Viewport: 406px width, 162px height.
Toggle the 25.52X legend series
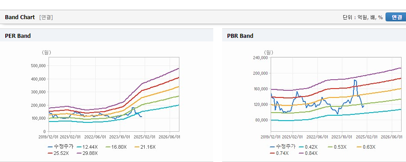coord(58,153)
